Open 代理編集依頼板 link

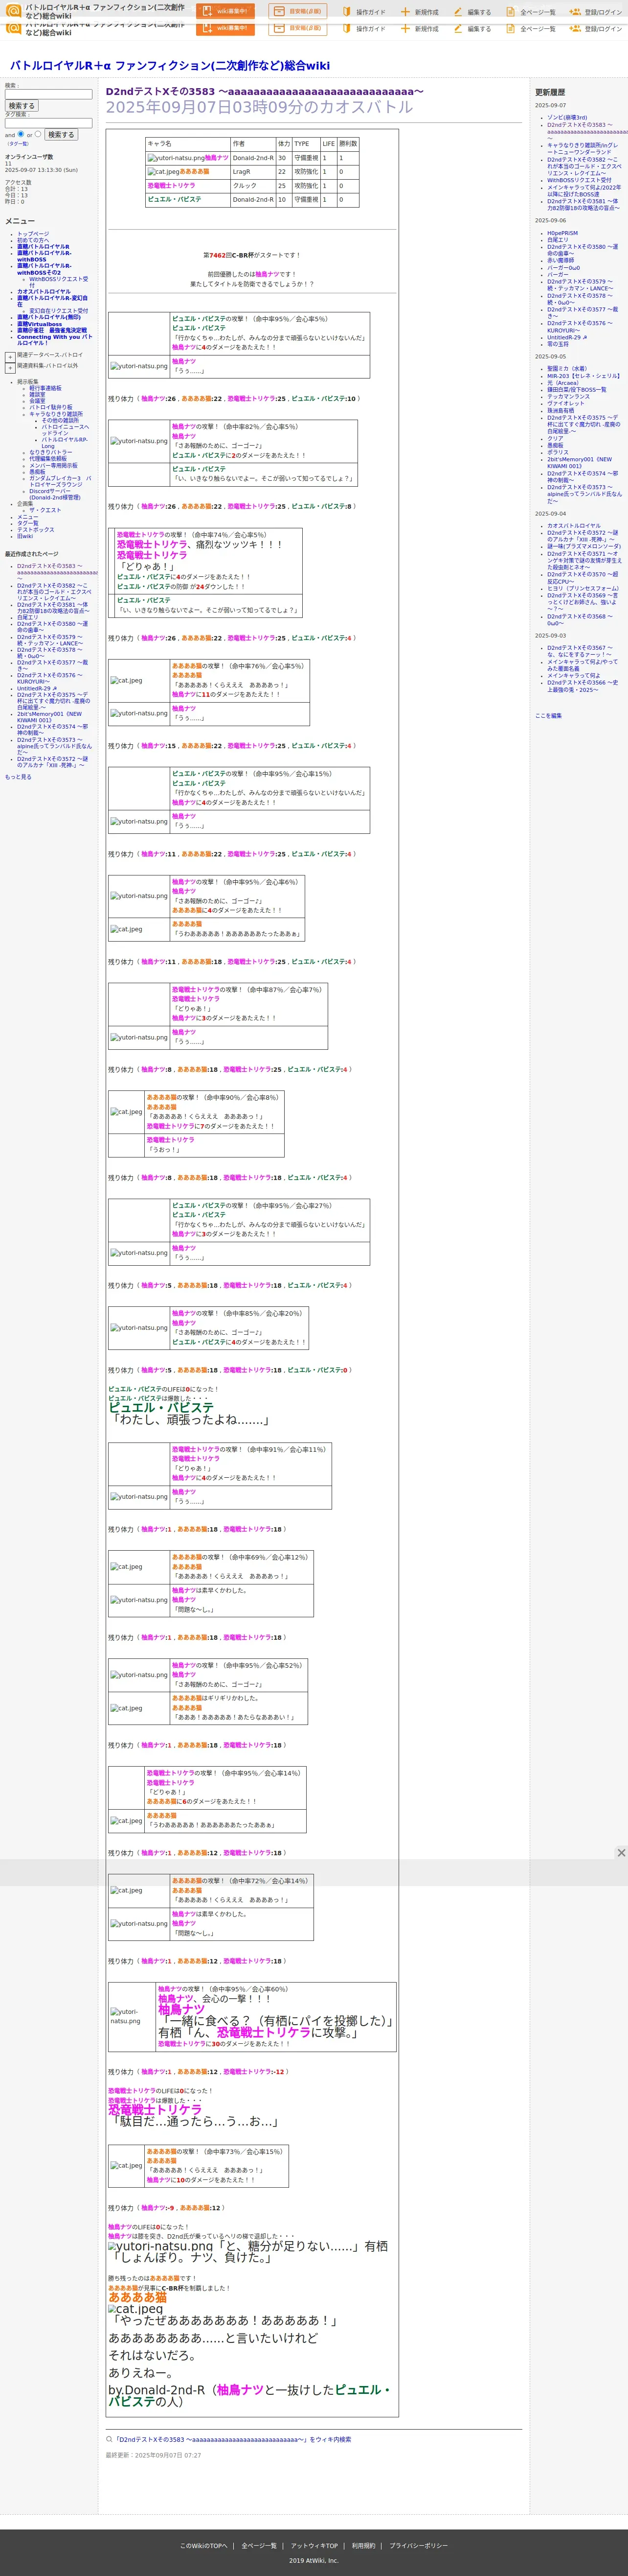[x=48, y=459]
